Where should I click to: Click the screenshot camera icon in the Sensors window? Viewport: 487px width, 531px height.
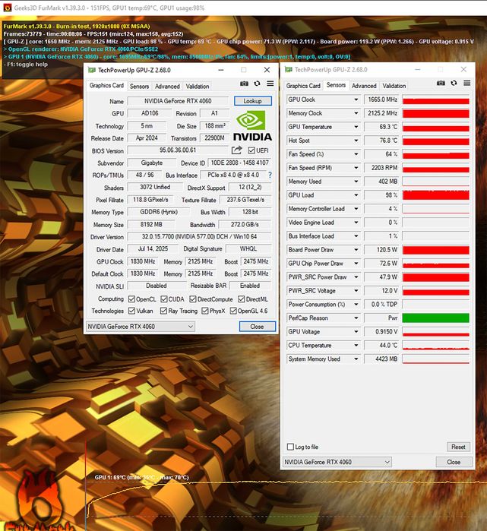441,83
